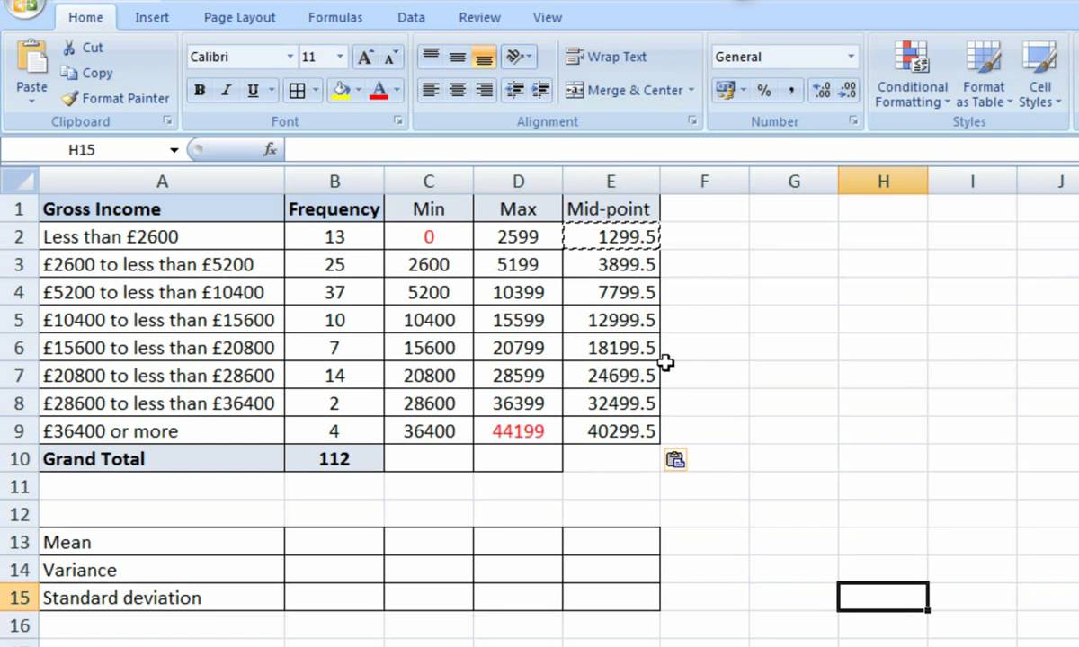Open the Merge & Center dropdown arrow

[691, 90]
